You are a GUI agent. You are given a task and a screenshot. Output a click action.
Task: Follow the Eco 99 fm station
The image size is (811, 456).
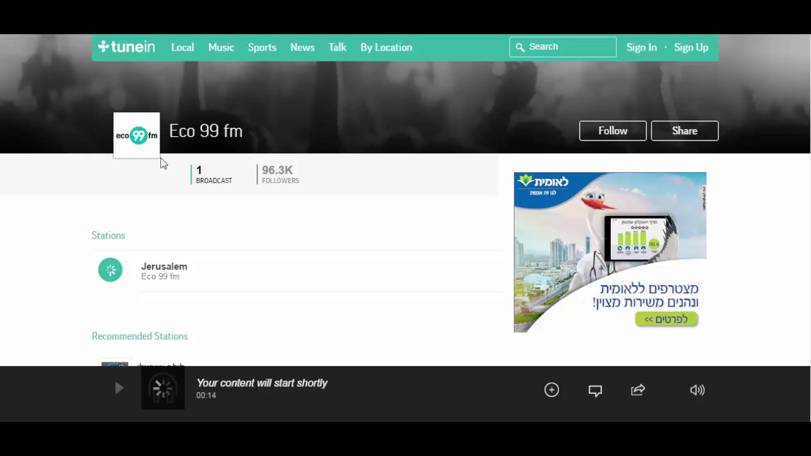613,130
